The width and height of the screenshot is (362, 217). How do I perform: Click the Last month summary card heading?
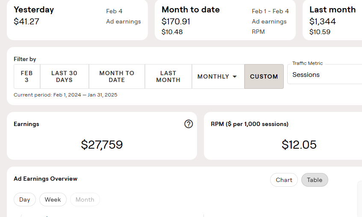(332, 9)
